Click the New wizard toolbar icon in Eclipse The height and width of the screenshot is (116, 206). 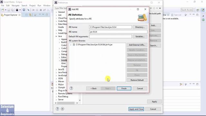pos(3,10)
